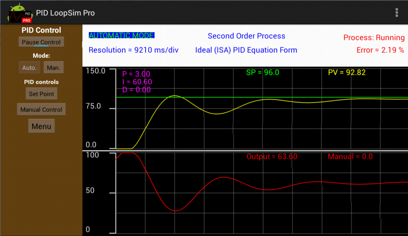Click the Manual = 0.0 readout
This screenshot has height=236, width=408.
pos(350,157)
